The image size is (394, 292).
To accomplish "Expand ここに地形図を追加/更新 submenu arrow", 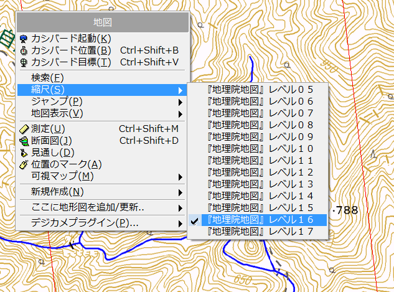I will 180,208.
